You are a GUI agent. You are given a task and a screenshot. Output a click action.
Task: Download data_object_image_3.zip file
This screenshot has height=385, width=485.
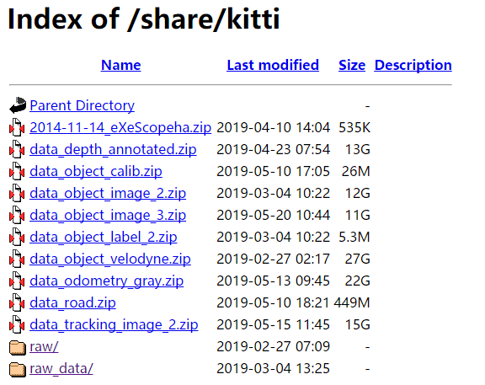click(108, 215)
